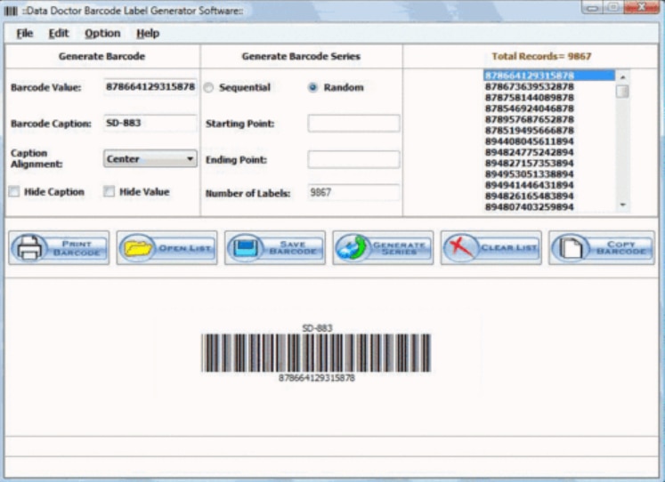Click the Print Barcode printer icon

(x=28, y=248)
